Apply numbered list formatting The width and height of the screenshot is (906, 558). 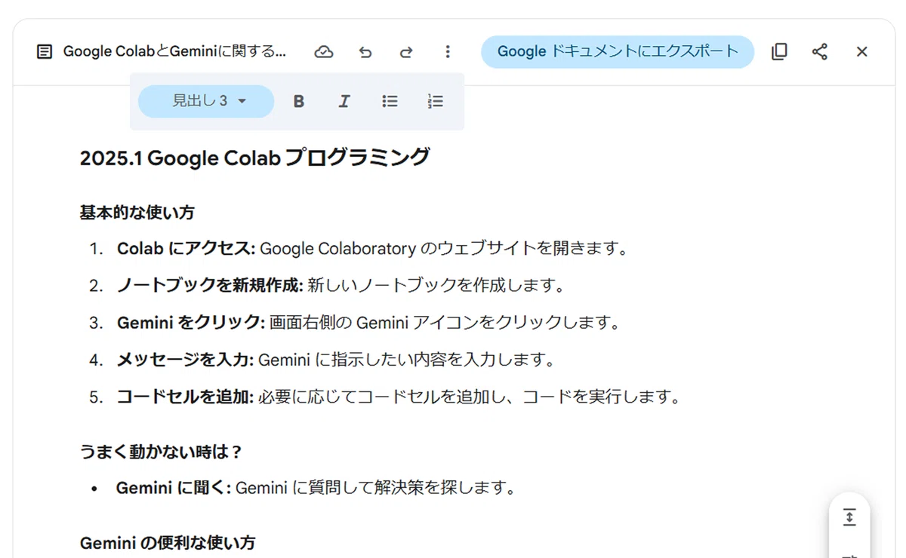tap(435, 101)
